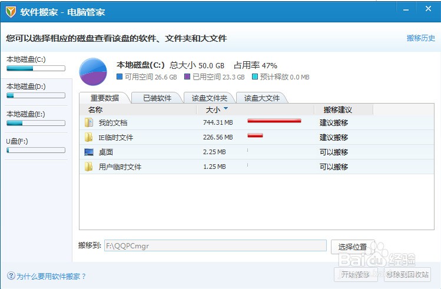This screenshot has width=441, height=289.
Task: Select the 桌面 row name
Action: [106, 152]
